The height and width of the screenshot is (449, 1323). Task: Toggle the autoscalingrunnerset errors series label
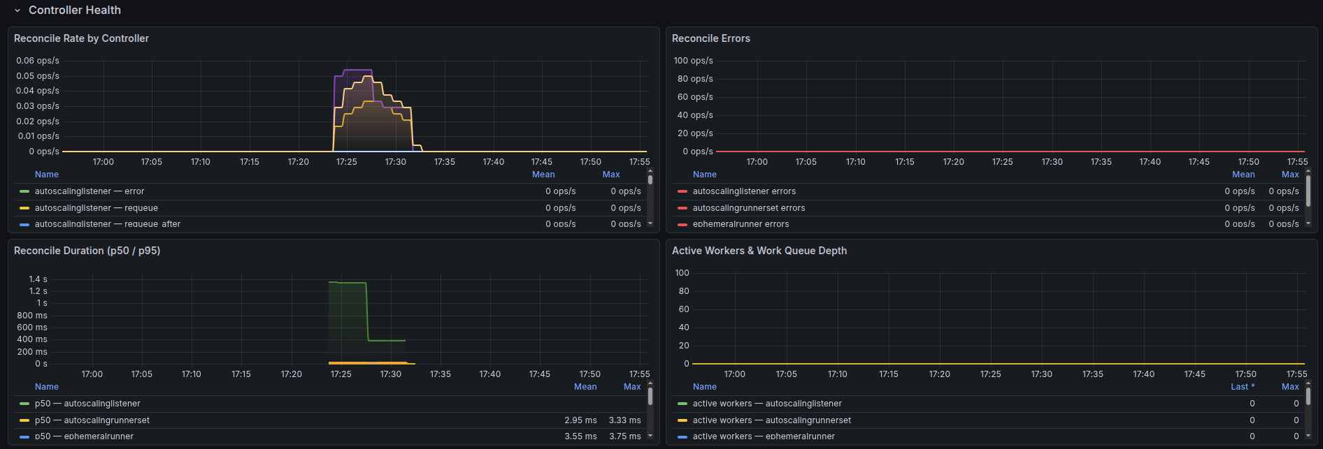748,208
